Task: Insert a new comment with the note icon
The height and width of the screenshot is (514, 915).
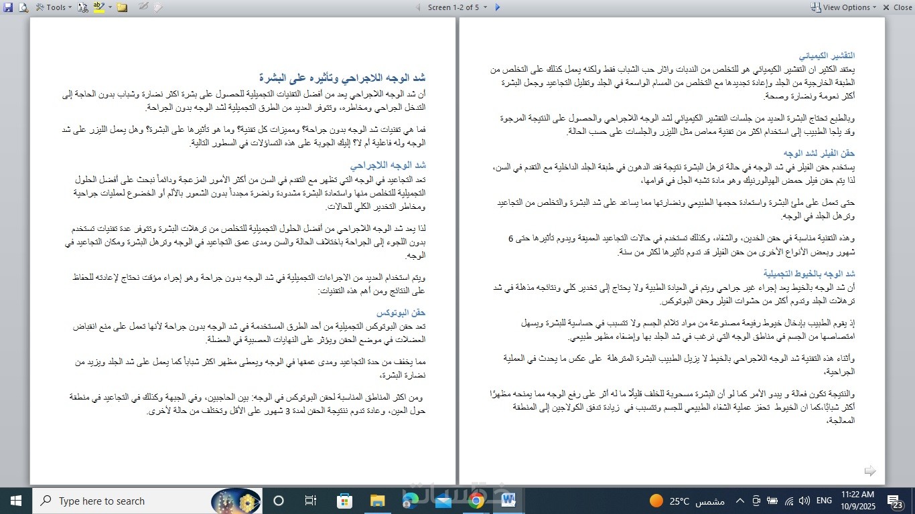Action: (x=122, y=7)
